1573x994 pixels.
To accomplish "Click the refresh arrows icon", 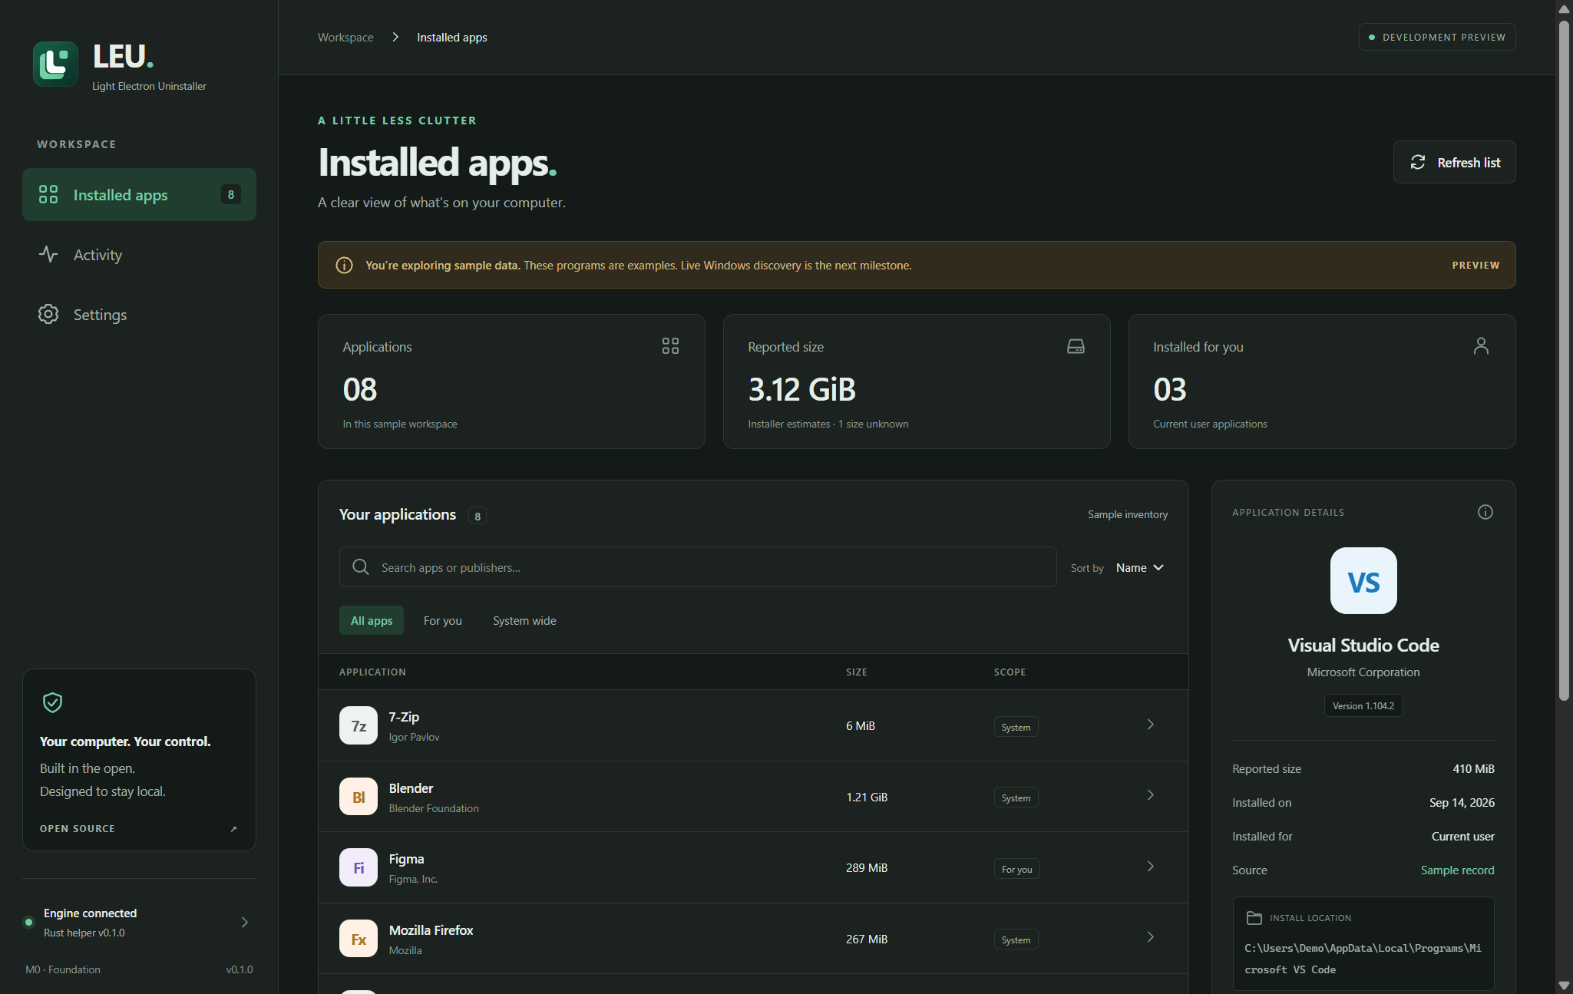I will point(1418,162).
